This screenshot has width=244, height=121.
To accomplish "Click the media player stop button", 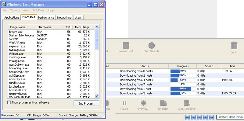I will [x=206, y=117].
